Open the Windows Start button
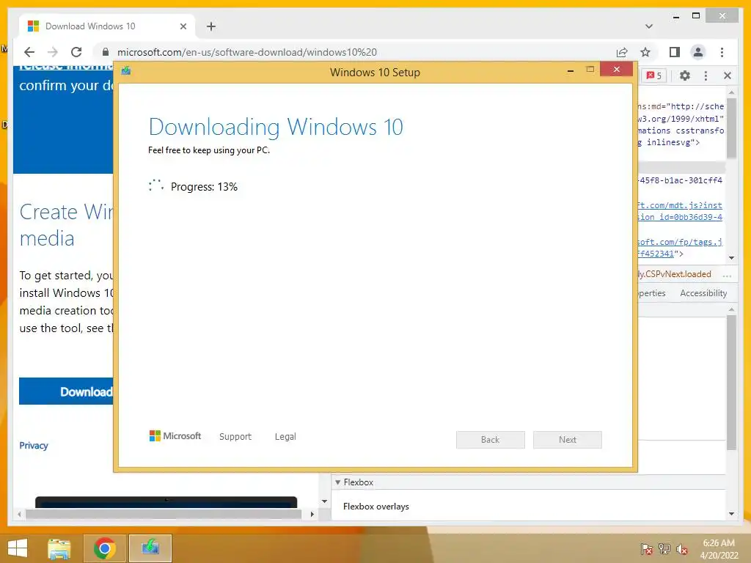This screenshot has width=751, height=563. coord(18,548)
